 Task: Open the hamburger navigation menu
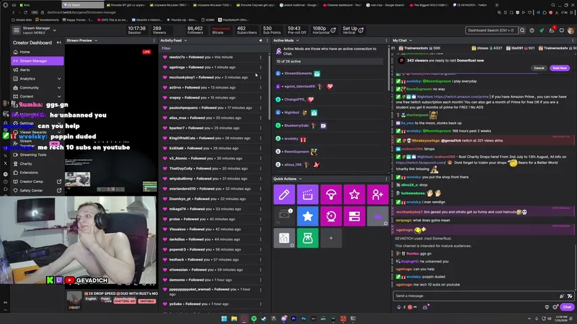[16, 30]
